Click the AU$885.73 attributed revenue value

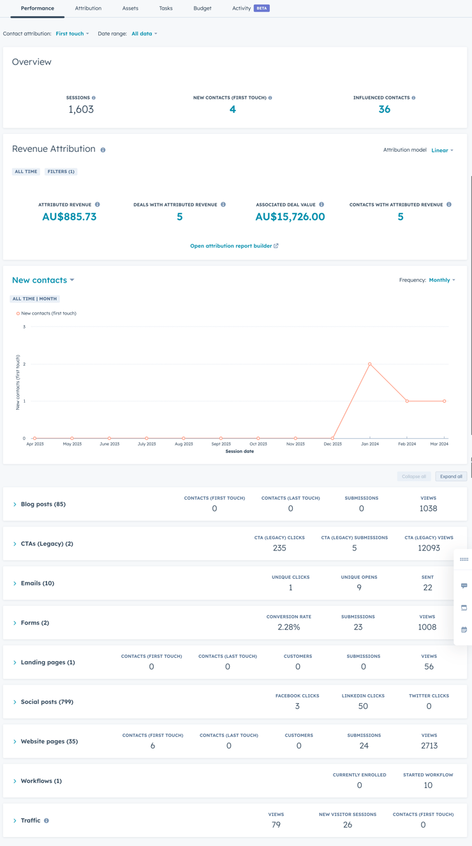70,217
